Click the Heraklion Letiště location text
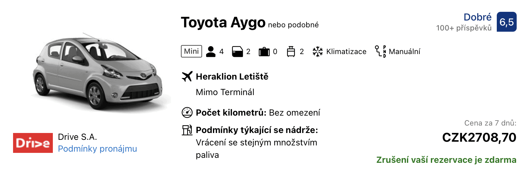 [x=232, y=76]
